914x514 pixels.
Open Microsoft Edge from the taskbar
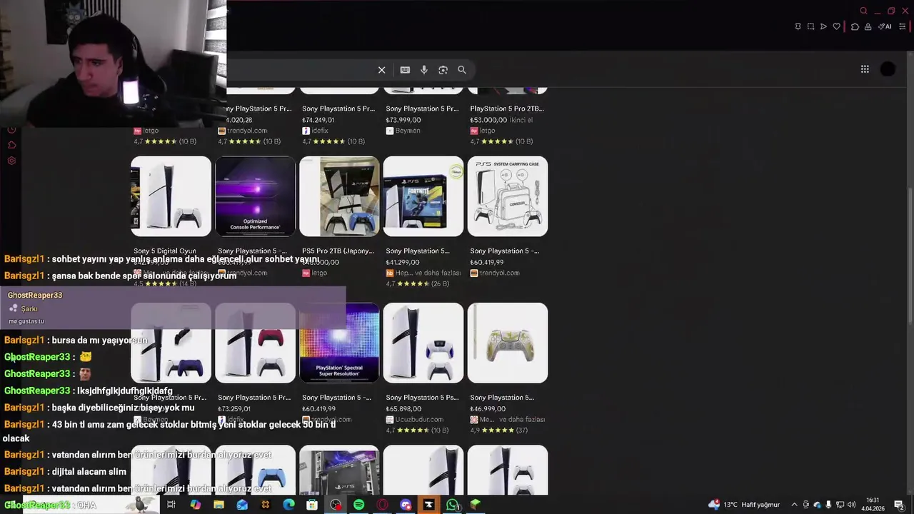(288, 505)
